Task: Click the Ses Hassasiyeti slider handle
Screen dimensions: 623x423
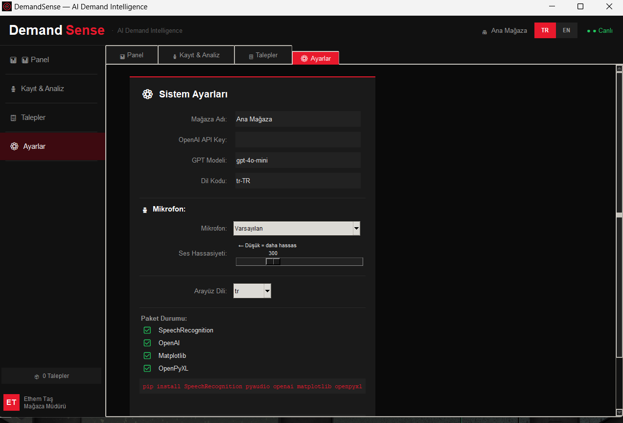Action: [x=273, y=261]
